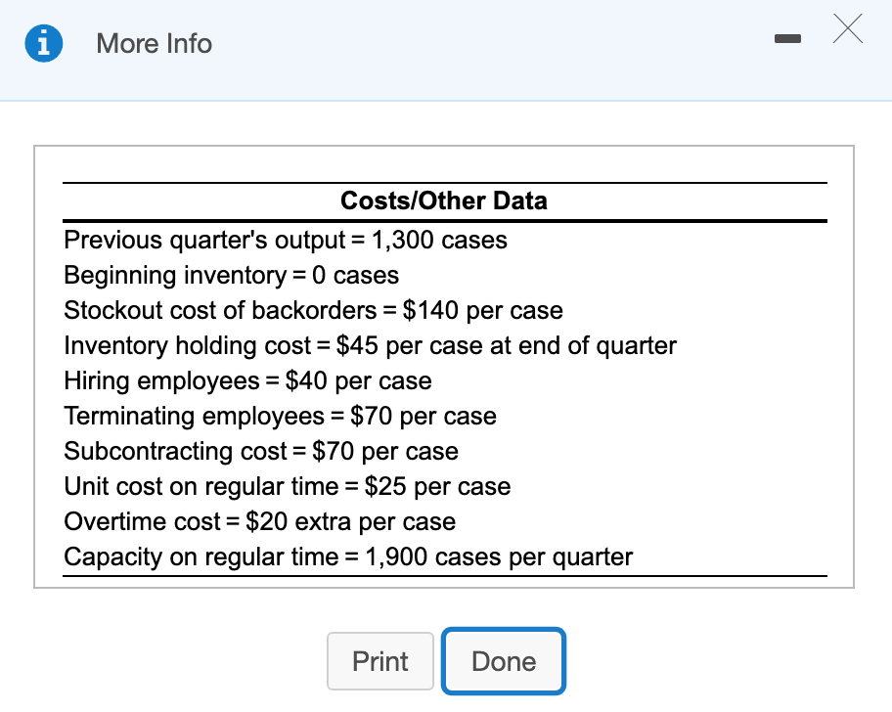The image size is (892, 712).
Task: Select the Costs/Other Data table header
Action: [444, 200]
